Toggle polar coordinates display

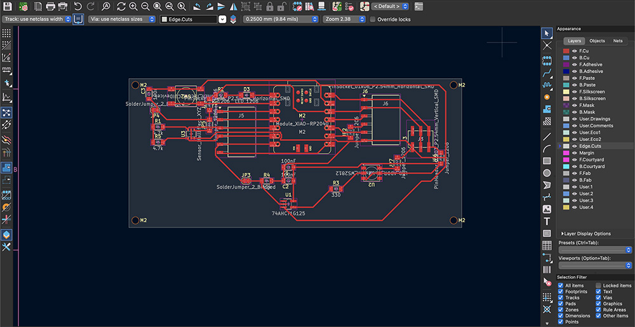pyautogui.click(x=6, y=58)
